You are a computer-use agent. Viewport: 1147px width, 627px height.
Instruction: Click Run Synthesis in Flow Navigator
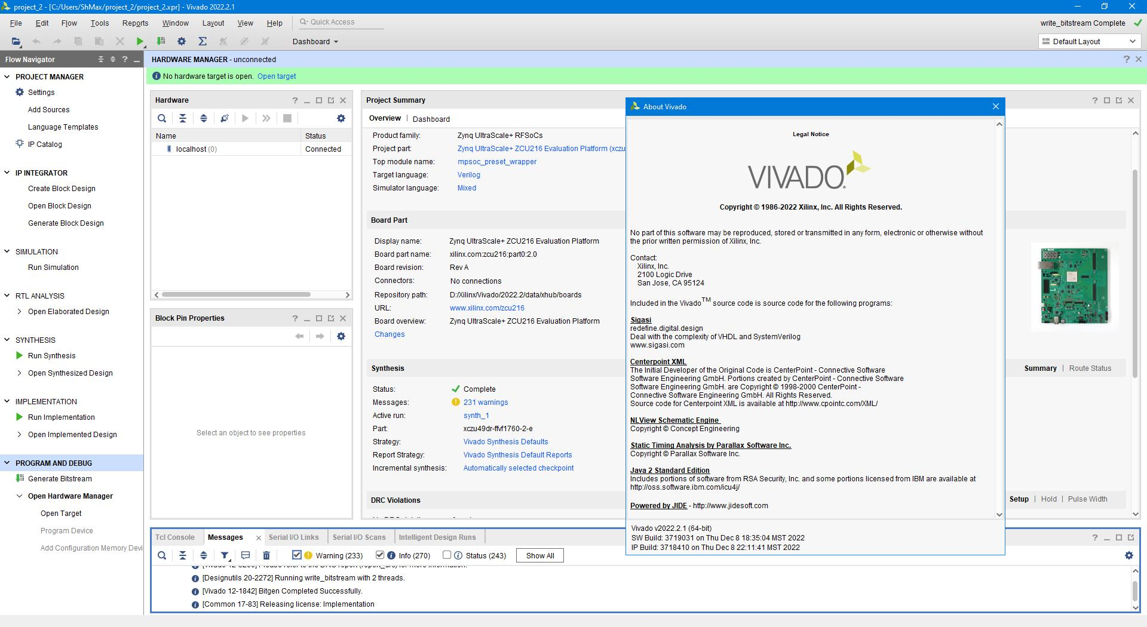51,356
